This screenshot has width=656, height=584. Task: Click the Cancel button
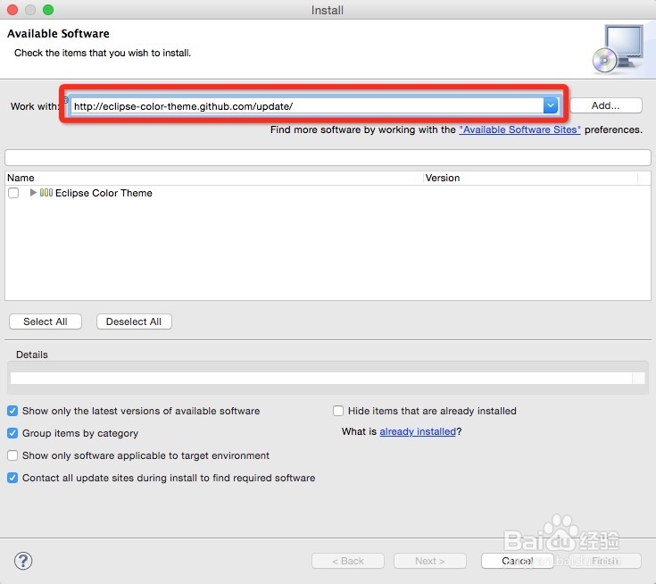517,561
